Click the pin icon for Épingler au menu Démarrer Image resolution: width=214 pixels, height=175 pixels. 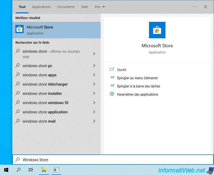click(x=112, y=77)
